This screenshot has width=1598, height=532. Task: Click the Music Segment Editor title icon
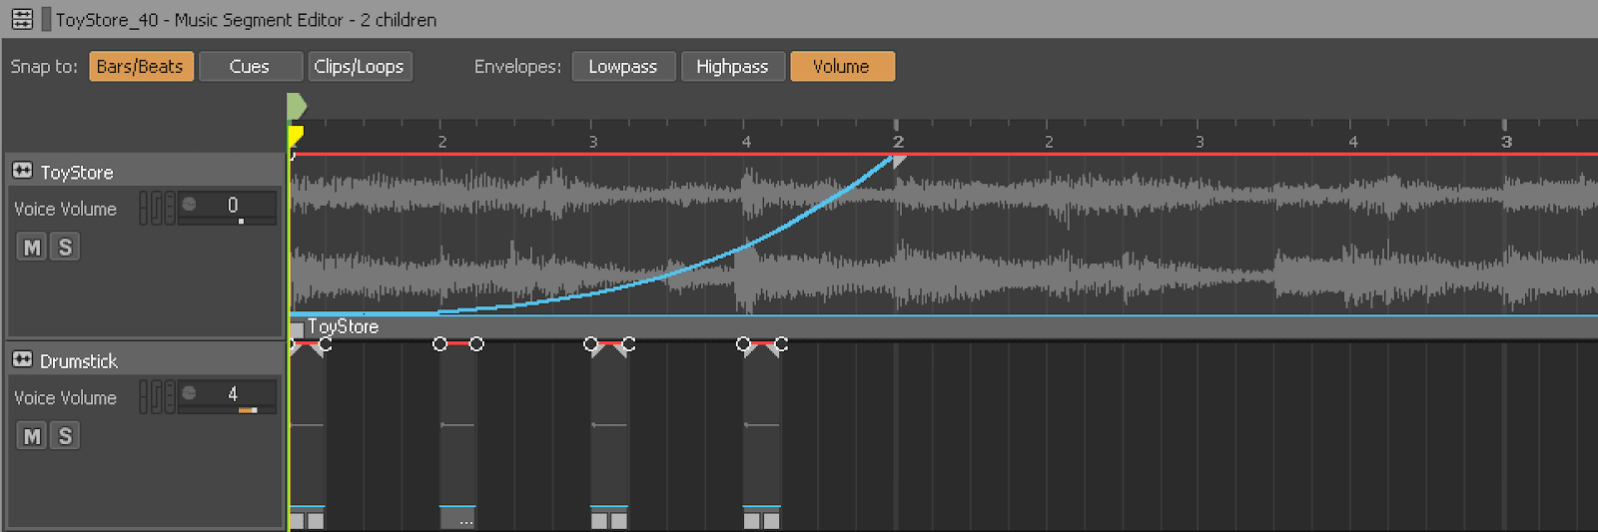(22, 19)
